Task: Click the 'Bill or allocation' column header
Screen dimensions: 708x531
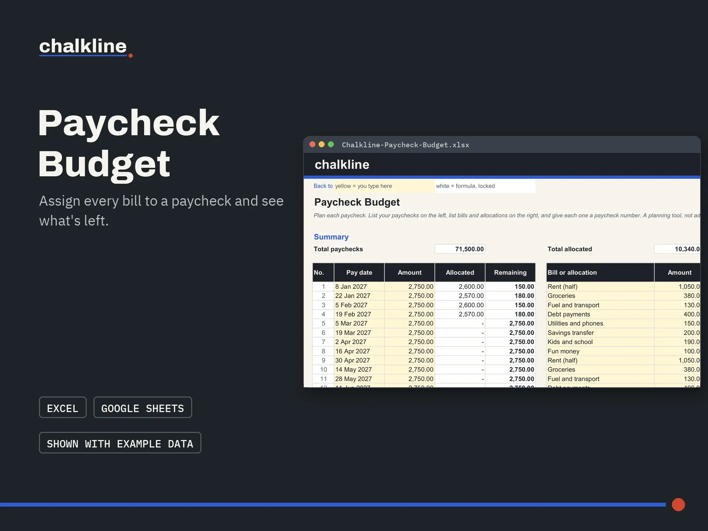Action: click(600, 272)
